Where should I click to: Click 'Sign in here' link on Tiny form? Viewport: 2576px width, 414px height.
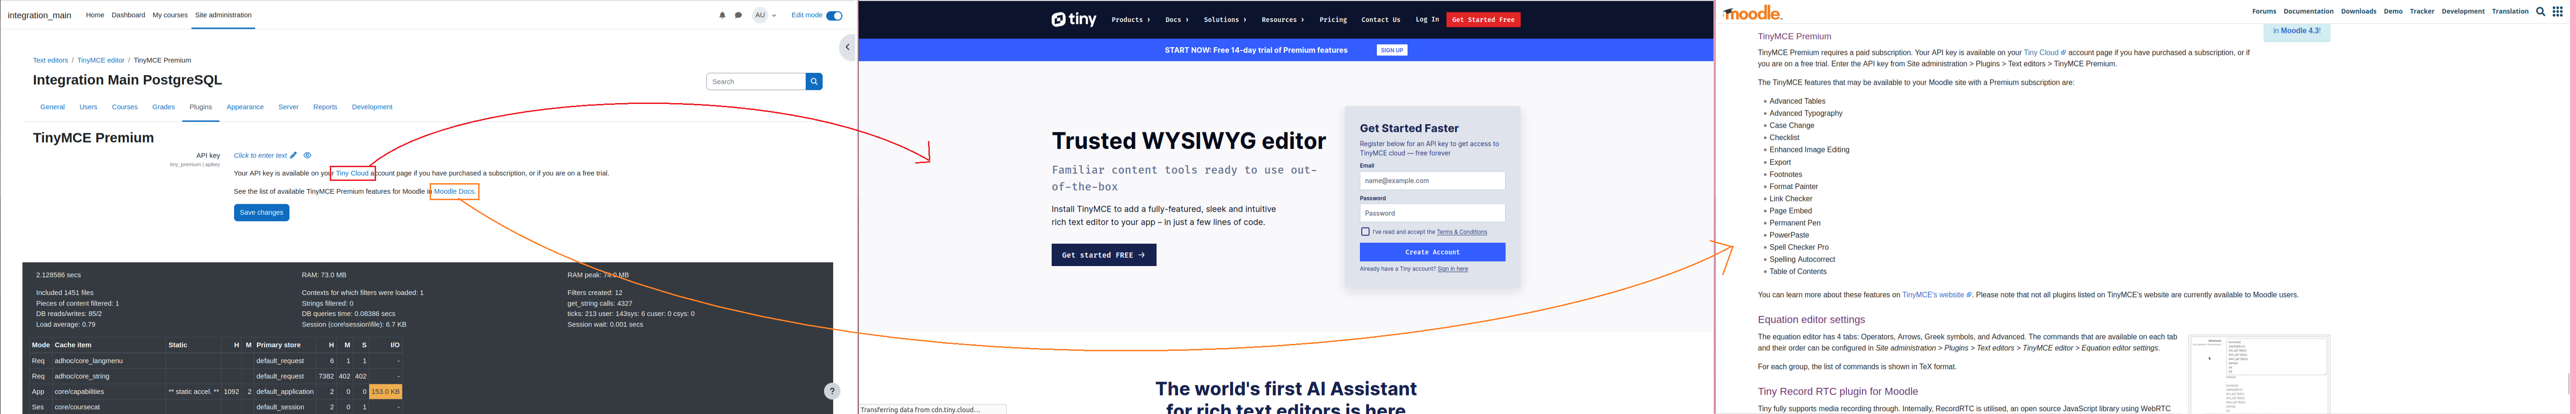coord(1453,269)
